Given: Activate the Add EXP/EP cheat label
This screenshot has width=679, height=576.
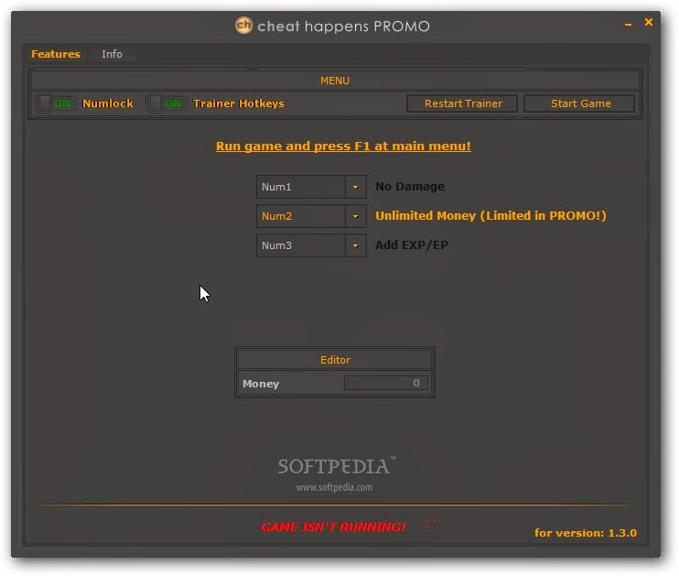Looking at the screenshot, I should click(412, 245).
